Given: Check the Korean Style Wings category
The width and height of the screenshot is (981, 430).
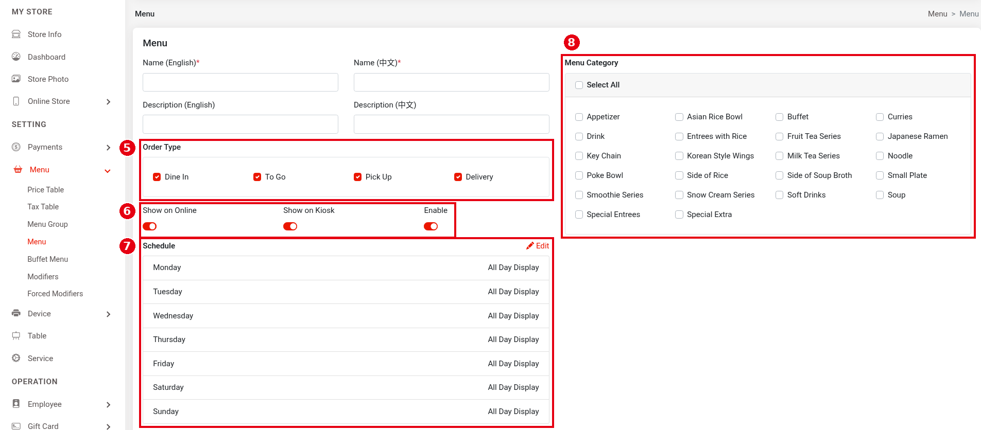Looking at the screenshot, I should click(x=680, y=156).
